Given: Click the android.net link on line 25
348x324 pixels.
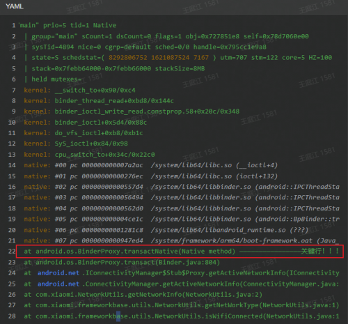Looking at the screenshot, I should click(x=58, y=284).
